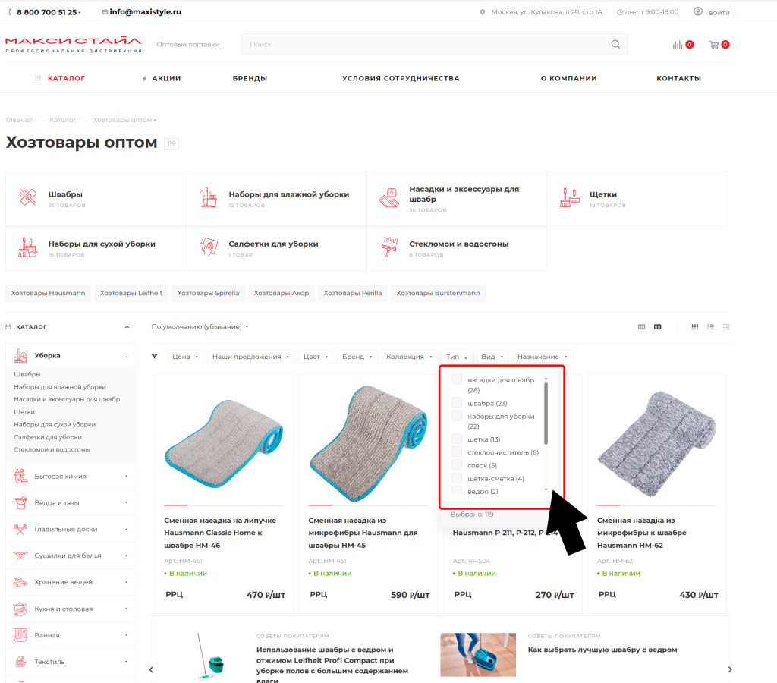Select the grid view icon
Screen dimensions: 777x683
point(695,326)
